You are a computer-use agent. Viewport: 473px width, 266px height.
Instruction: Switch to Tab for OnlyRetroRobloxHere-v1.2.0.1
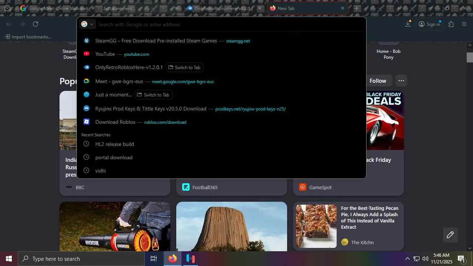(184, 67)
